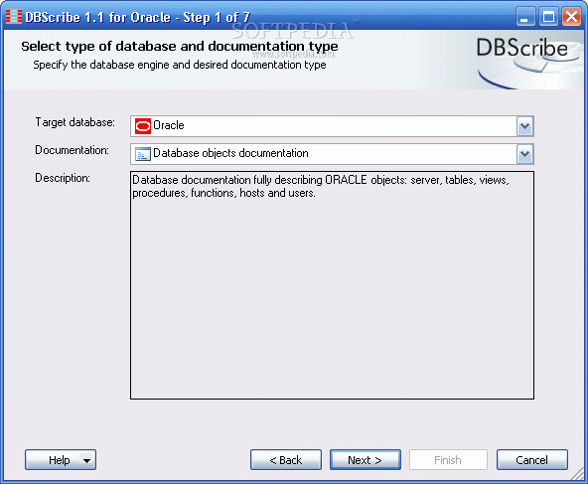
Task: Expand the Documentation type dropdown arrow
Action: pos(524,154)
